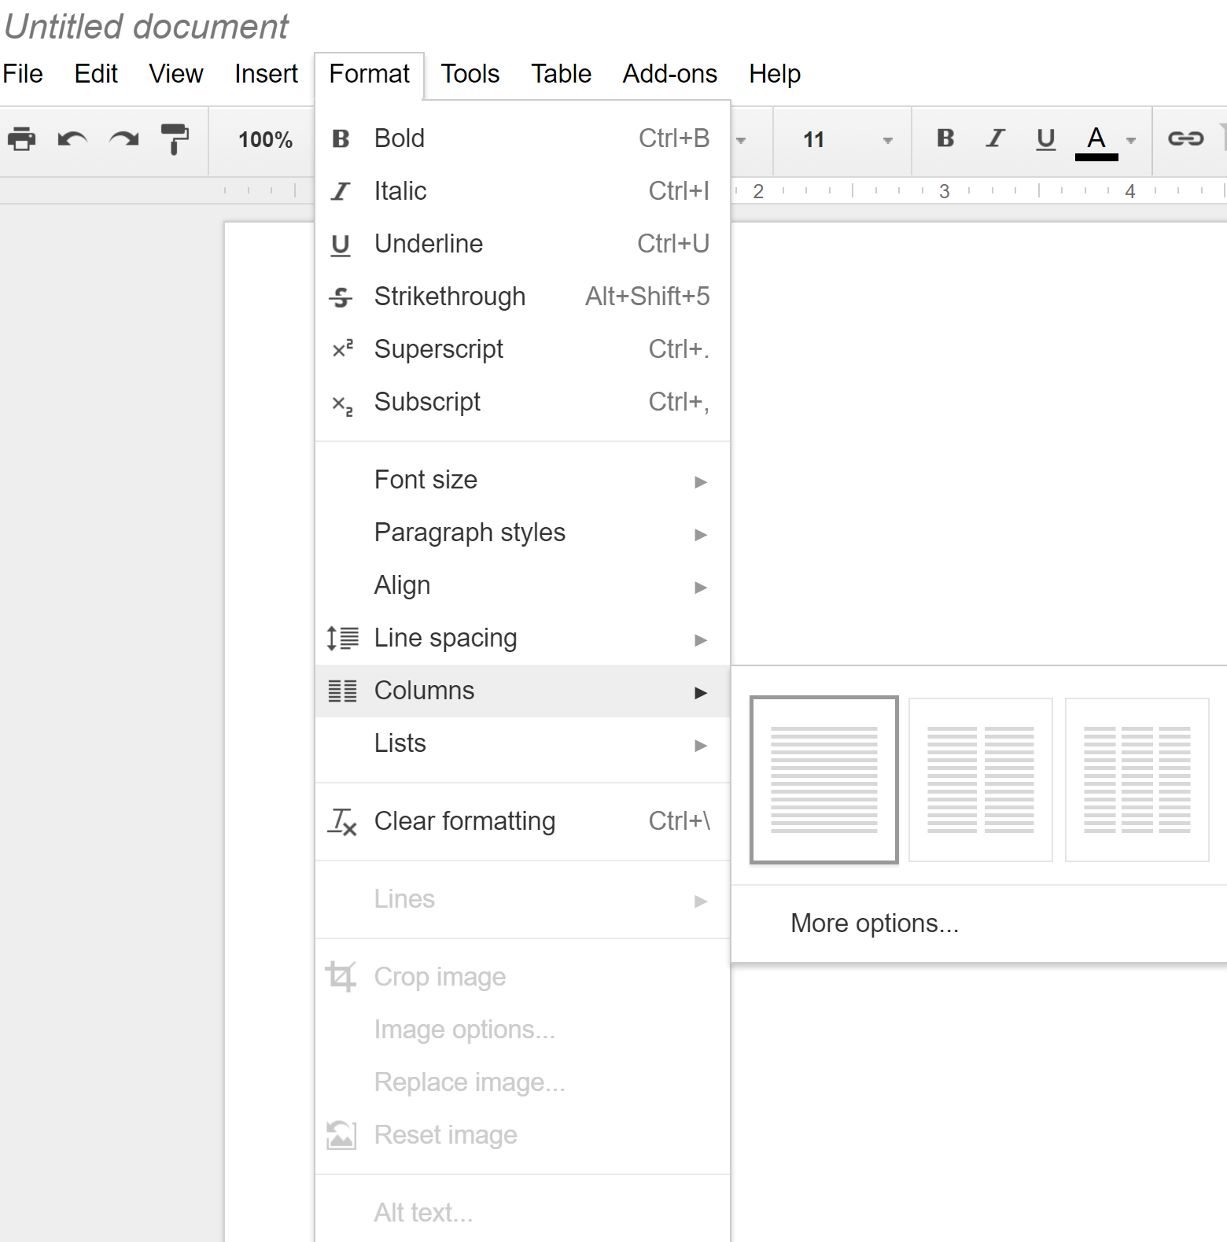Click the insert link icon

pyautogui.click(x=1185, y=139)
